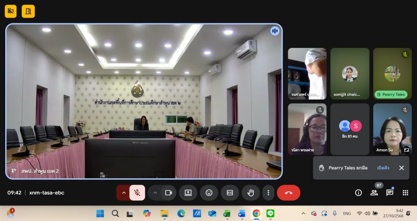Click the 'เปิดคิว' link in the notification
Screen dimensions: 417x221
[x=383, y=168]
